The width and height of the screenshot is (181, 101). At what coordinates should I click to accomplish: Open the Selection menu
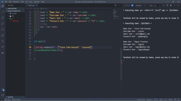[16, 2]
